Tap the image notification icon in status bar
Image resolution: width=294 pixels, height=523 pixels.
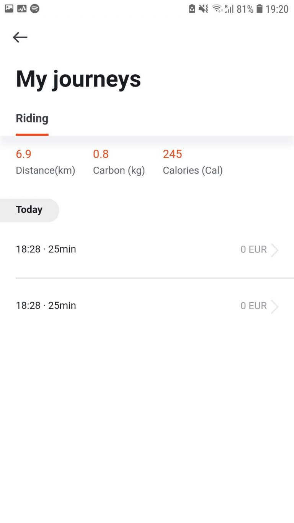[9, 8]
